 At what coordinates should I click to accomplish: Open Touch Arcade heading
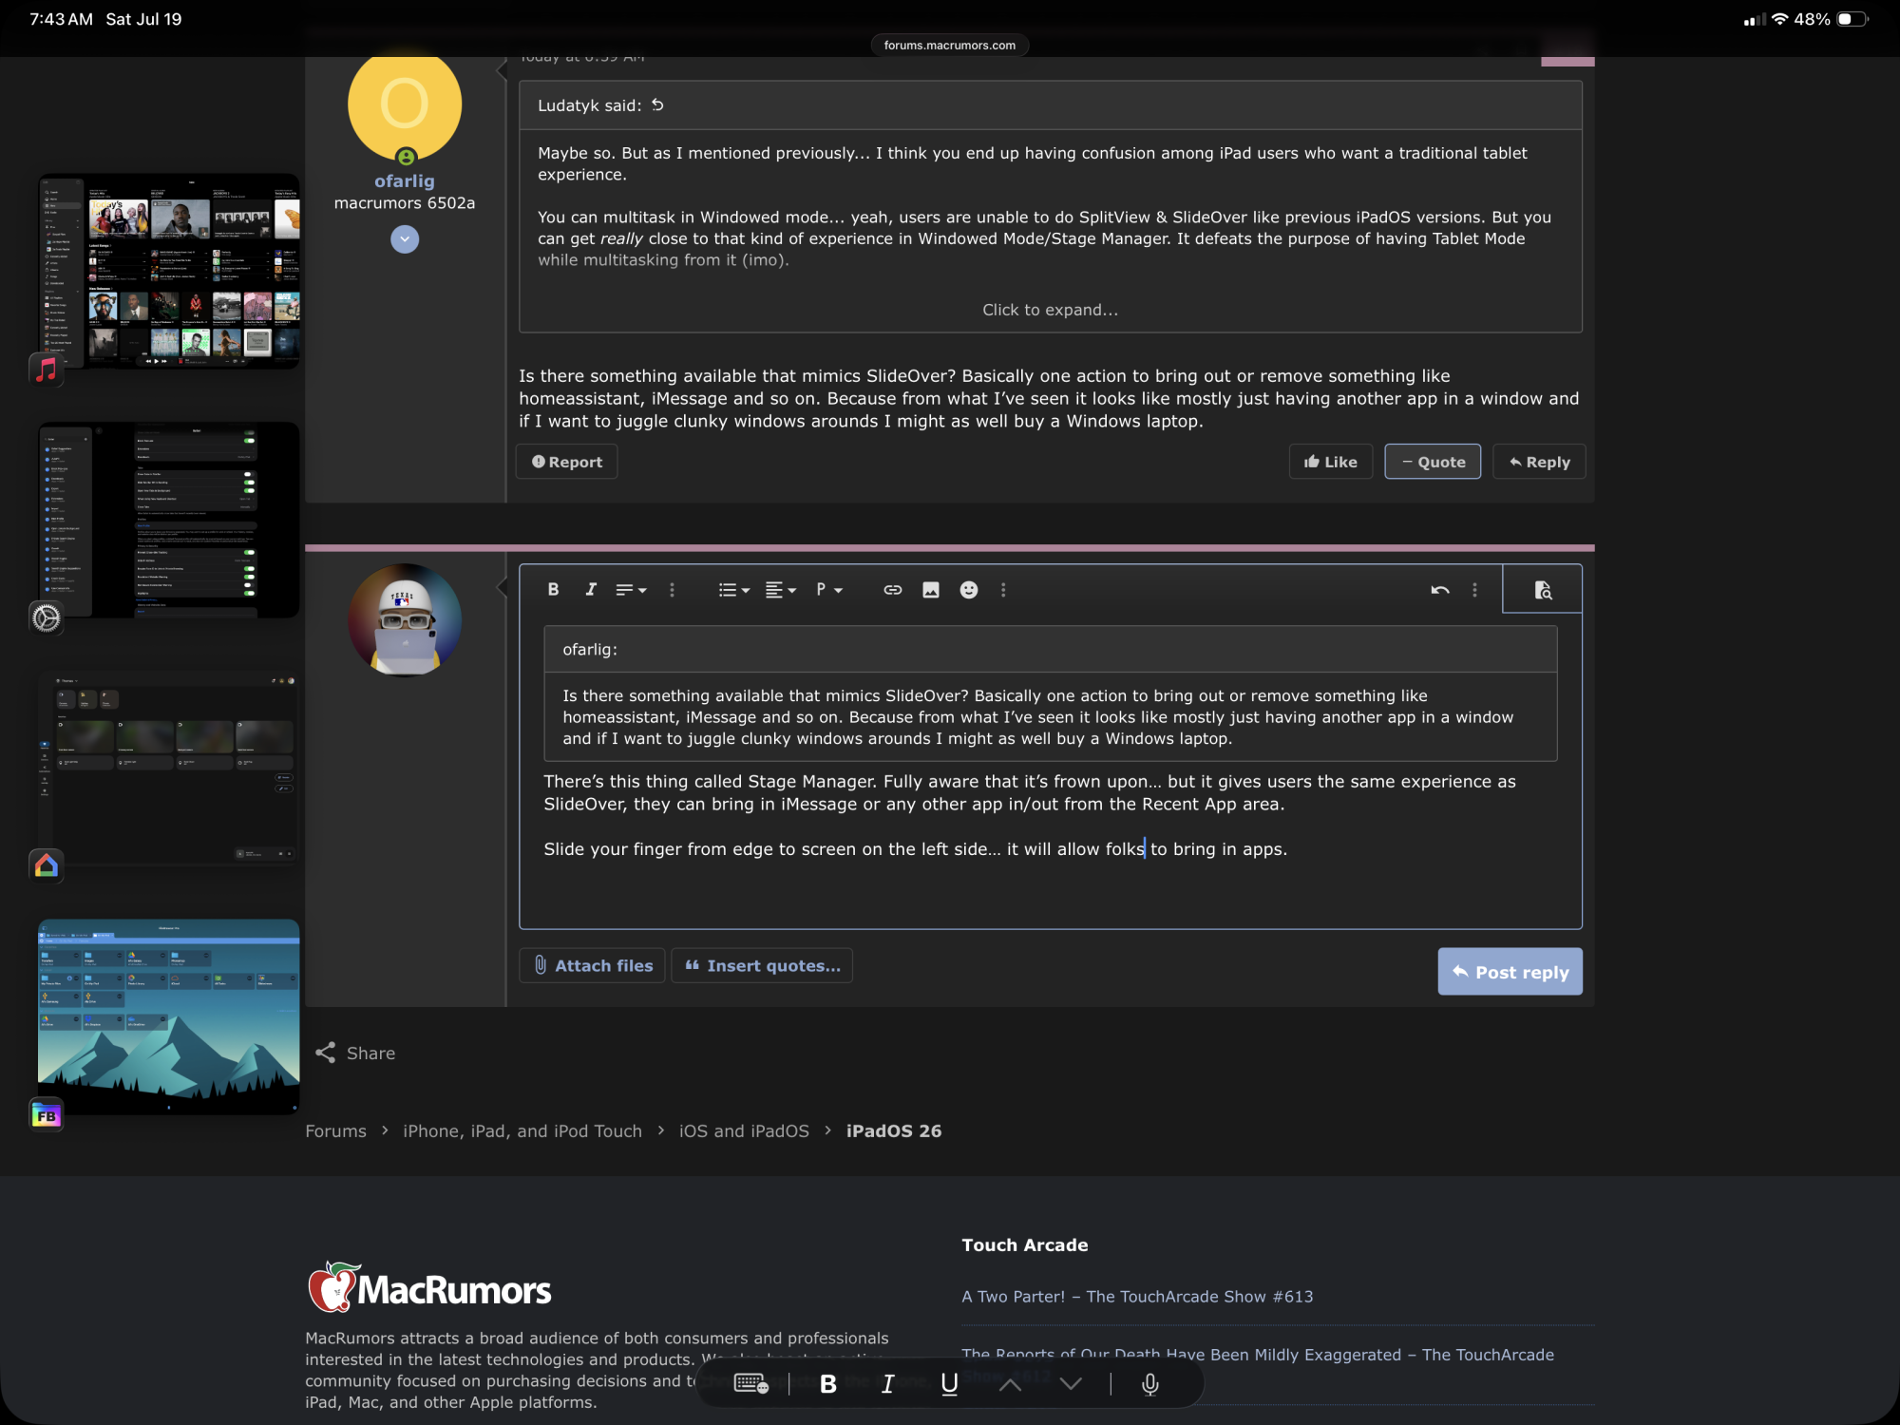1024,1244
